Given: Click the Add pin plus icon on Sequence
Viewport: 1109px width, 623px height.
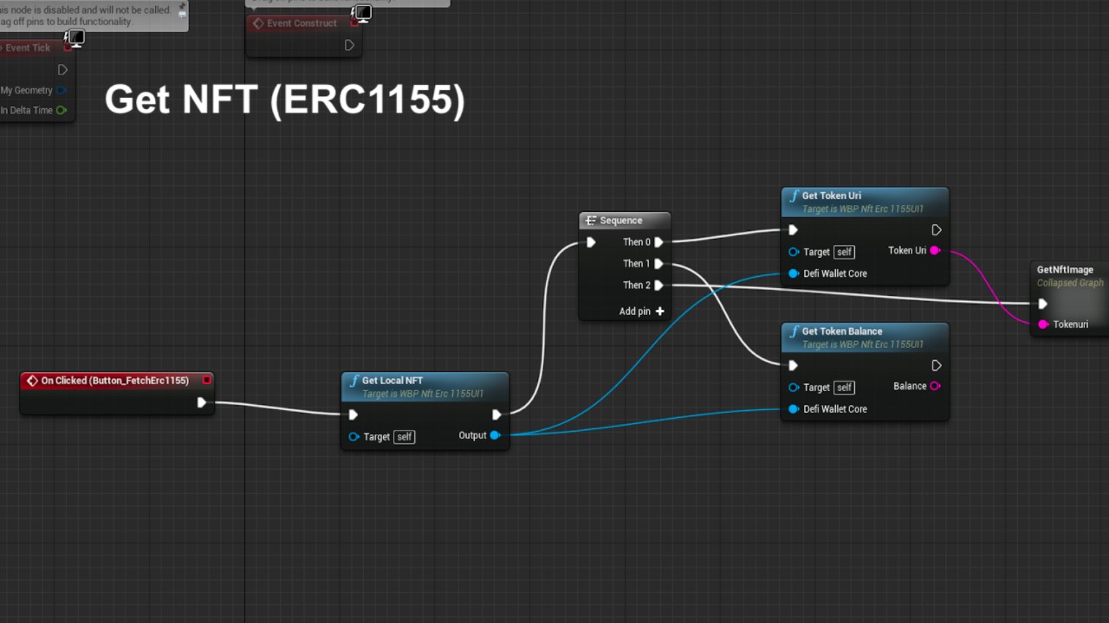Looking at the screenshot, I should (659, 311).
